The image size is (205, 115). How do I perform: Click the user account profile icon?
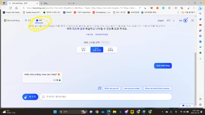pyautogui.click(x=174, y=21)
